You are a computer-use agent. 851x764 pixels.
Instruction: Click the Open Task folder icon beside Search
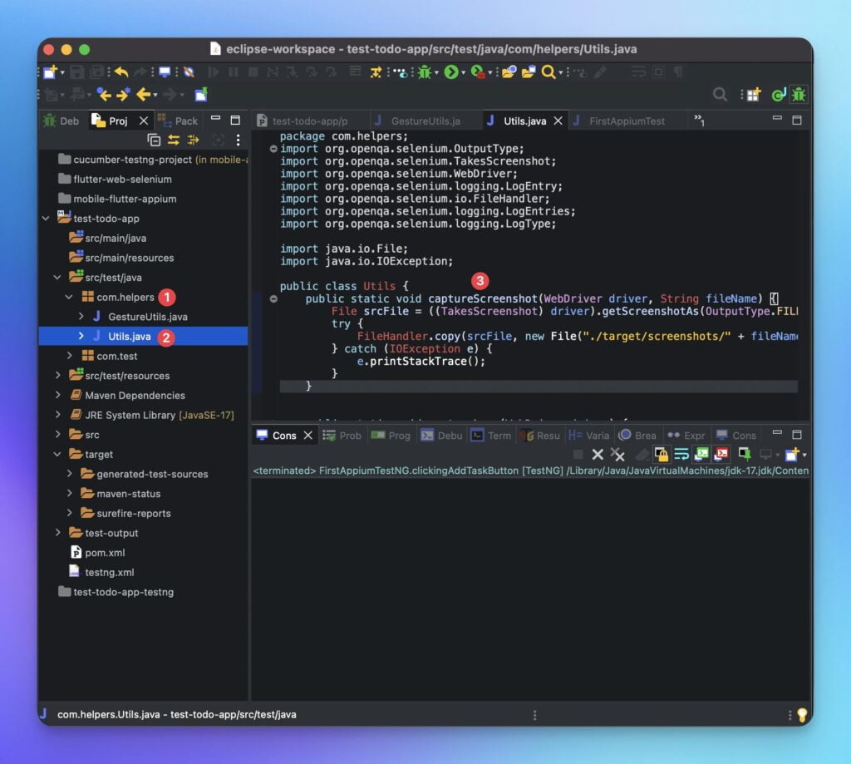529,71
